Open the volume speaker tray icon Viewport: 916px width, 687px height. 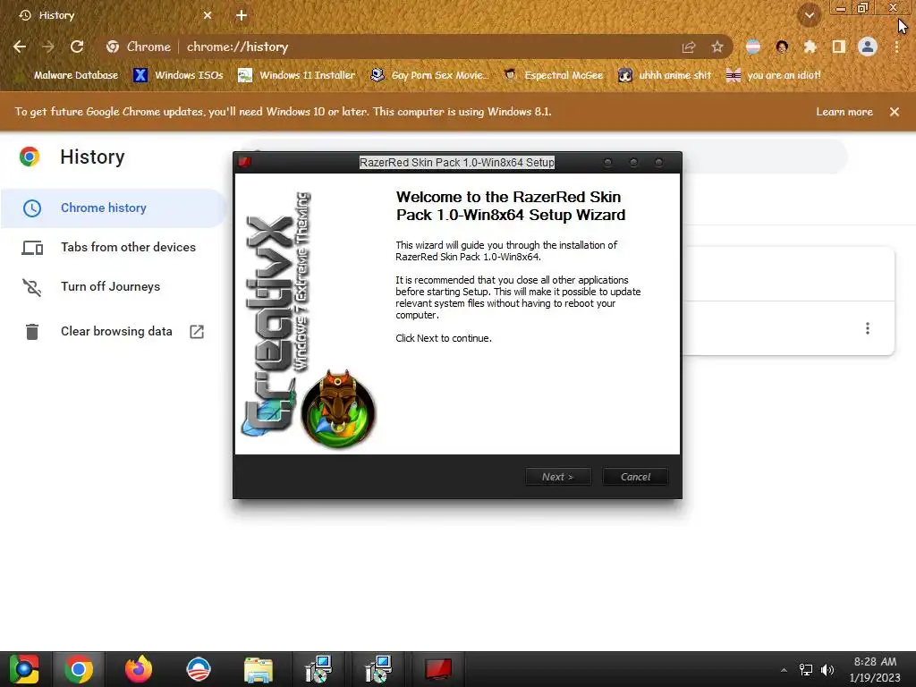pos(827,669)
